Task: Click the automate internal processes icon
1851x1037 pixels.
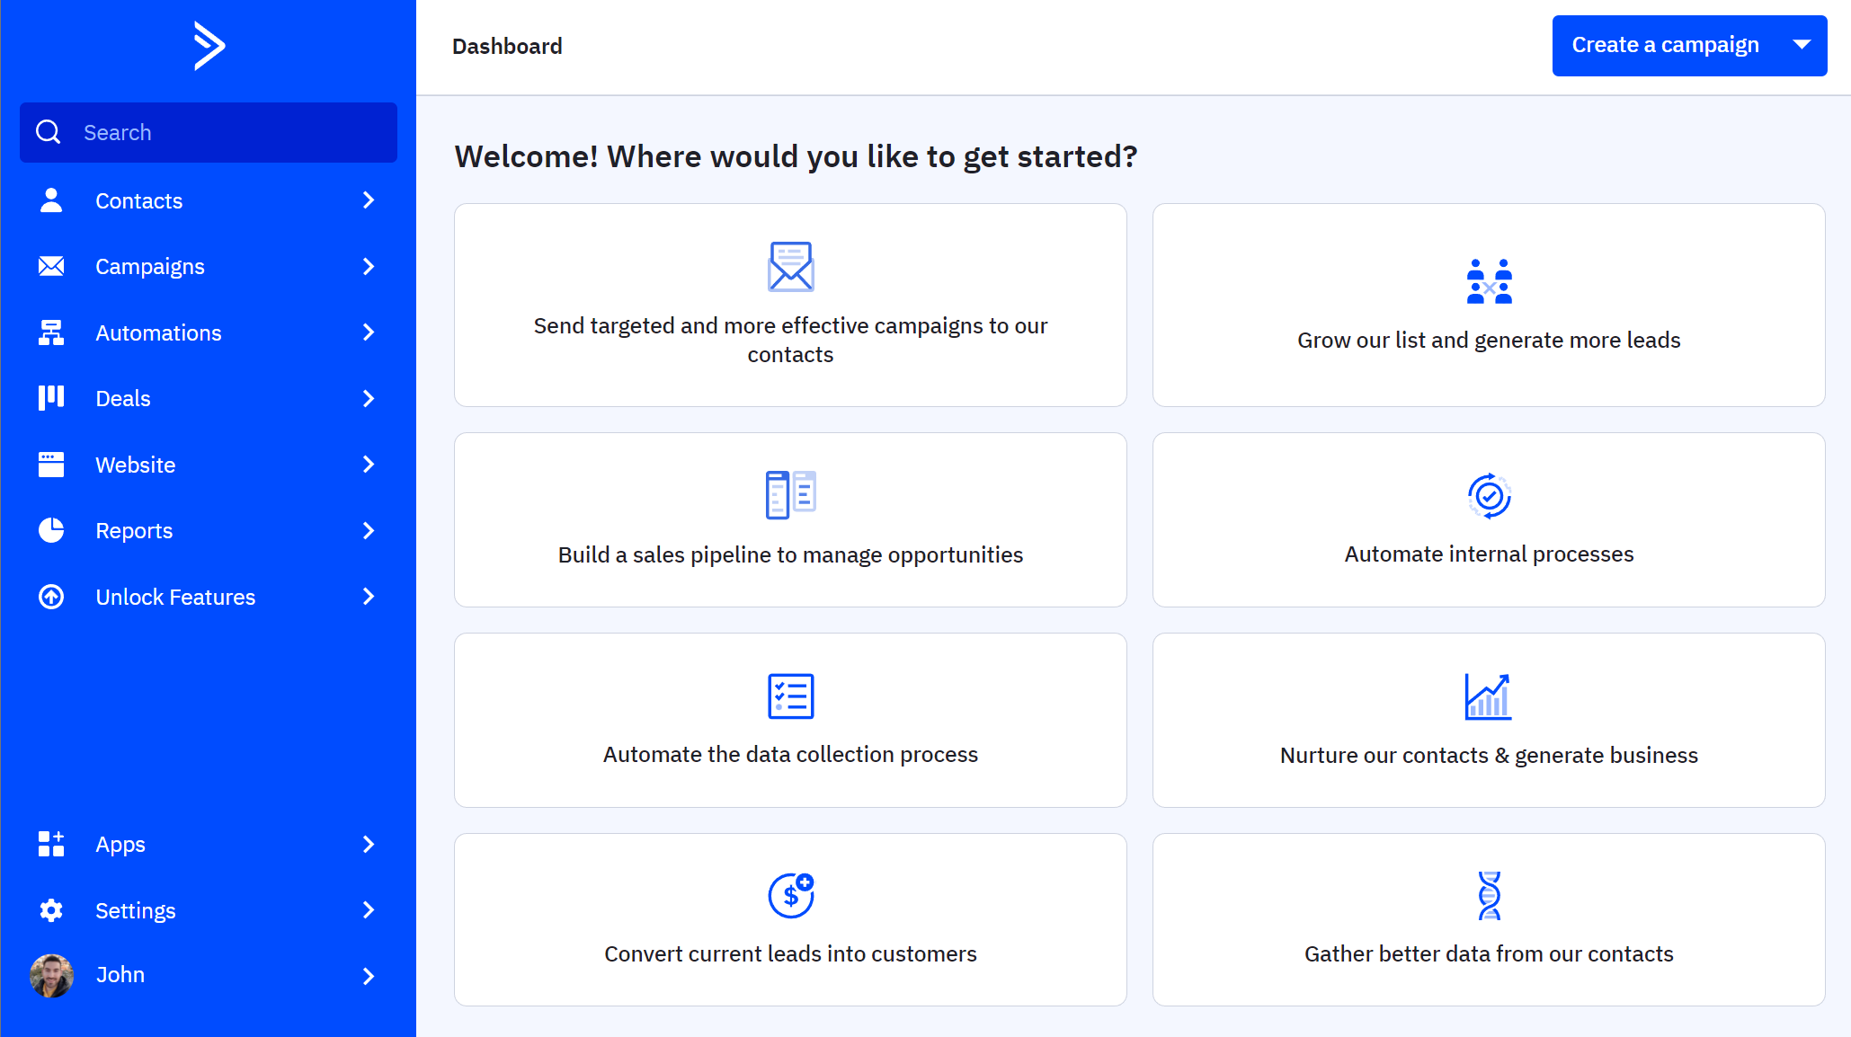Action: [x=1489, y=496]
